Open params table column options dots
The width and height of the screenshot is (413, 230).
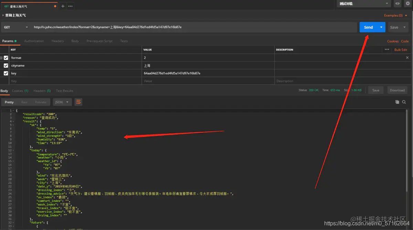click(387, 50)
